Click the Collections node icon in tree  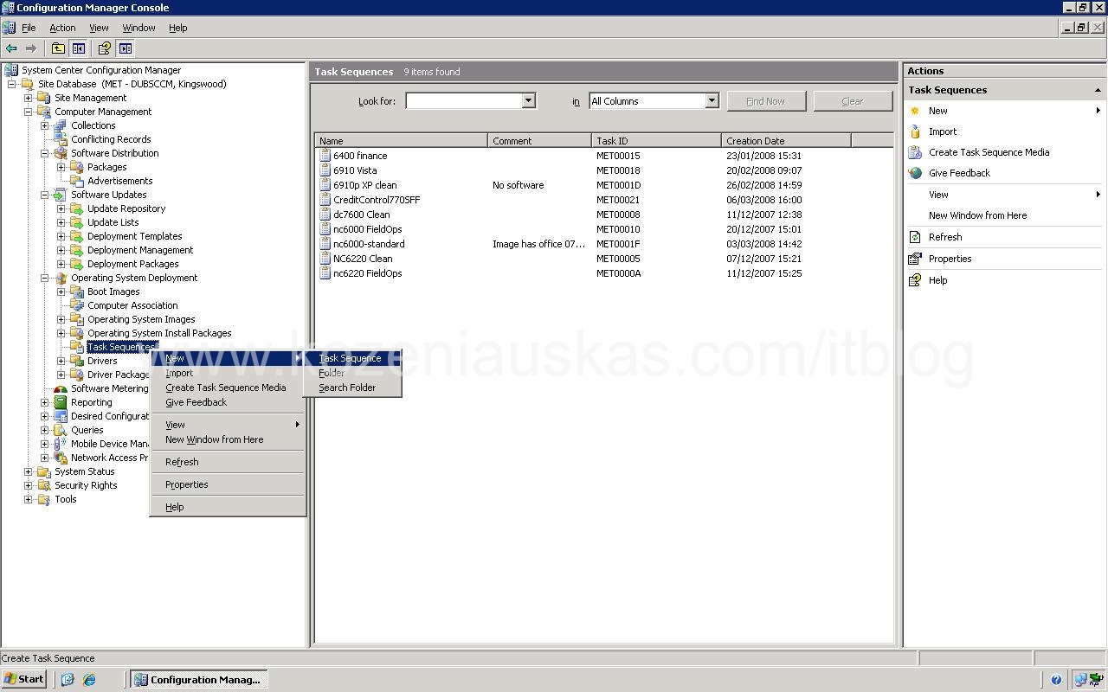(61, 125)
